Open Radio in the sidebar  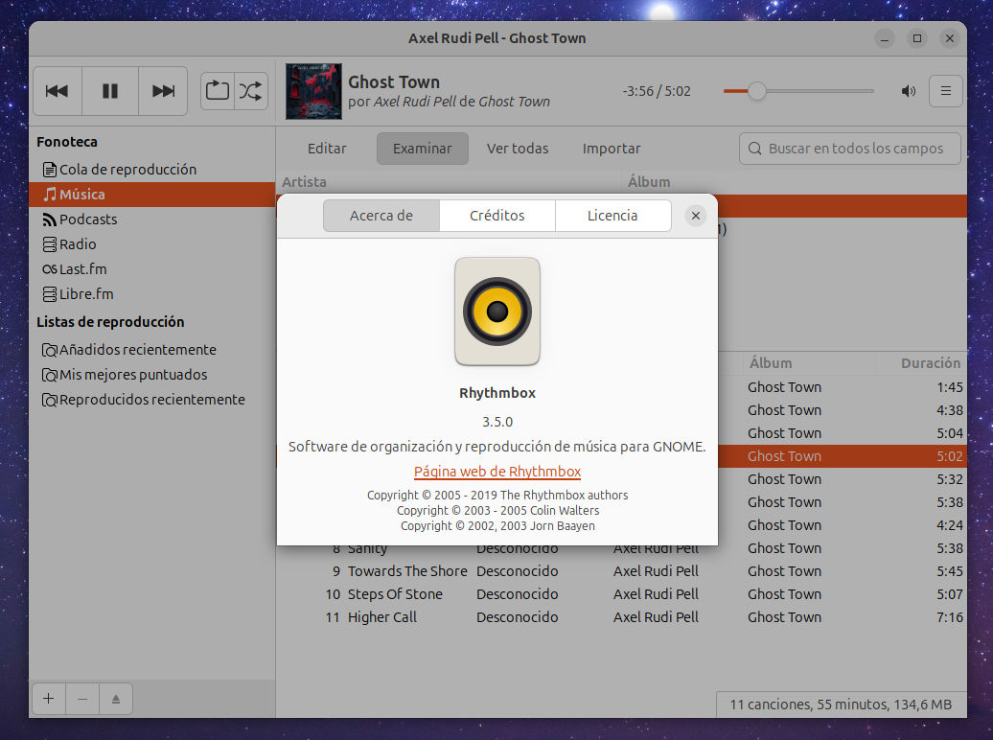pyautogui.click(x=152, y=243)
